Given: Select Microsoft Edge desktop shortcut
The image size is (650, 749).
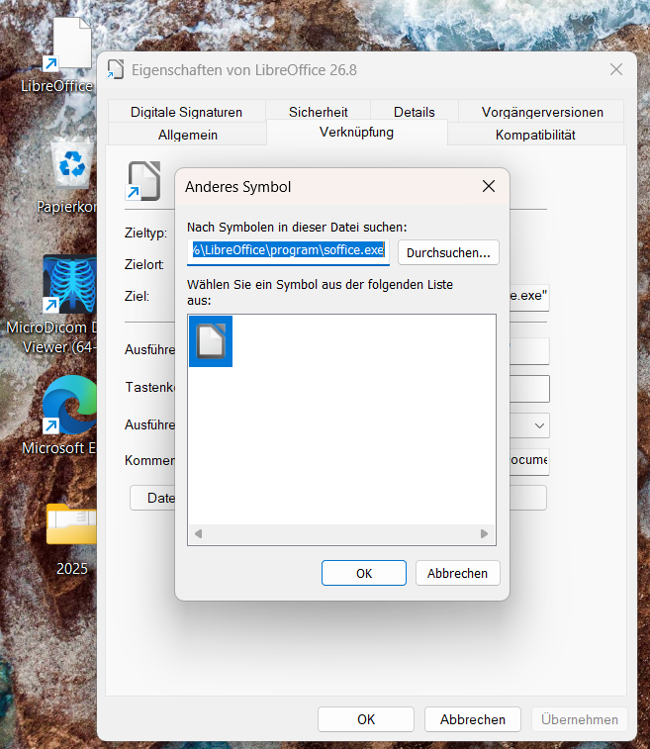Looking at the screenshot, I should pyautogui.click(x=69, y=405).
